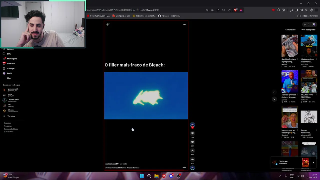Click the browser translate page icon
This screenshot has width=320, height=180.
click(x=212, y=10)
